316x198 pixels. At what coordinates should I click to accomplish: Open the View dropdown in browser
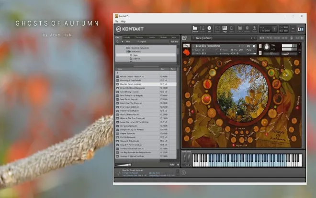(132, 42)
